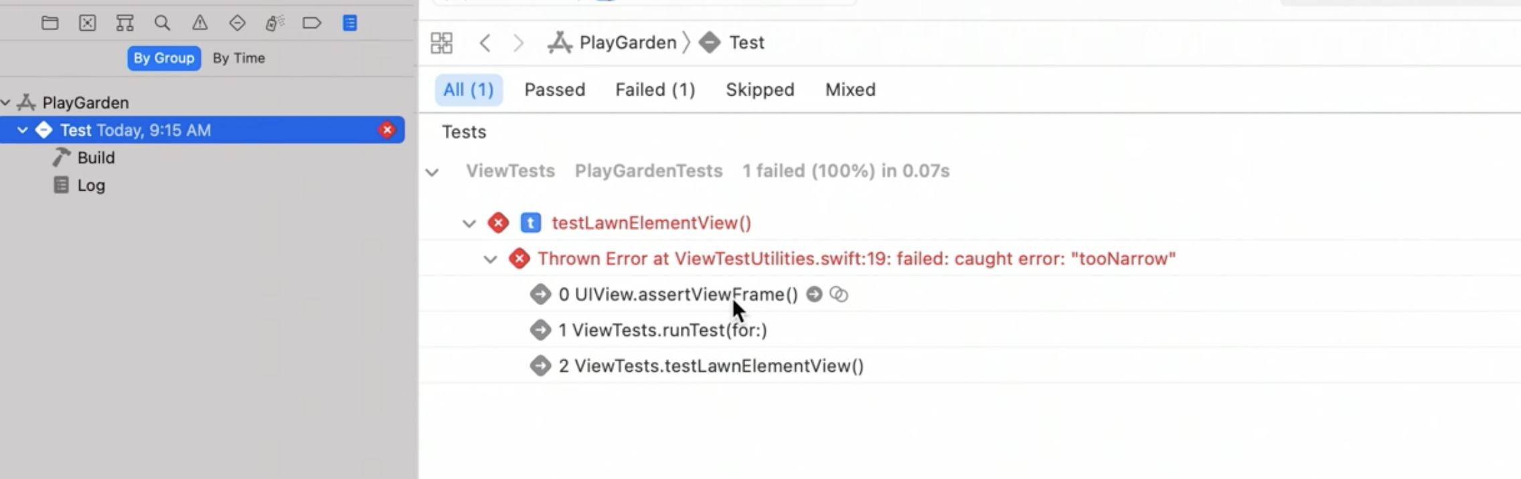Click the related items grid icon

pyautogui.click(x=441, y=43)
